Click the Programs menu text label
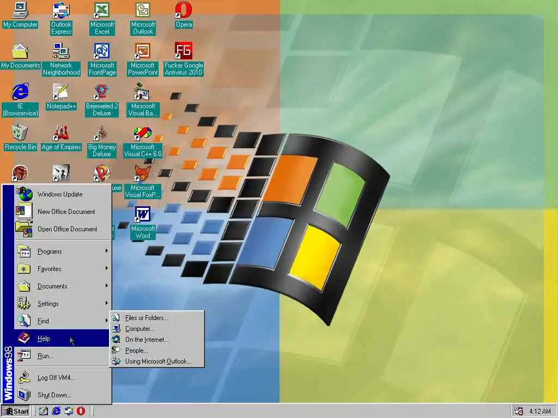Image resolution: width=558 pixels, height=418 pixels. 50,251
